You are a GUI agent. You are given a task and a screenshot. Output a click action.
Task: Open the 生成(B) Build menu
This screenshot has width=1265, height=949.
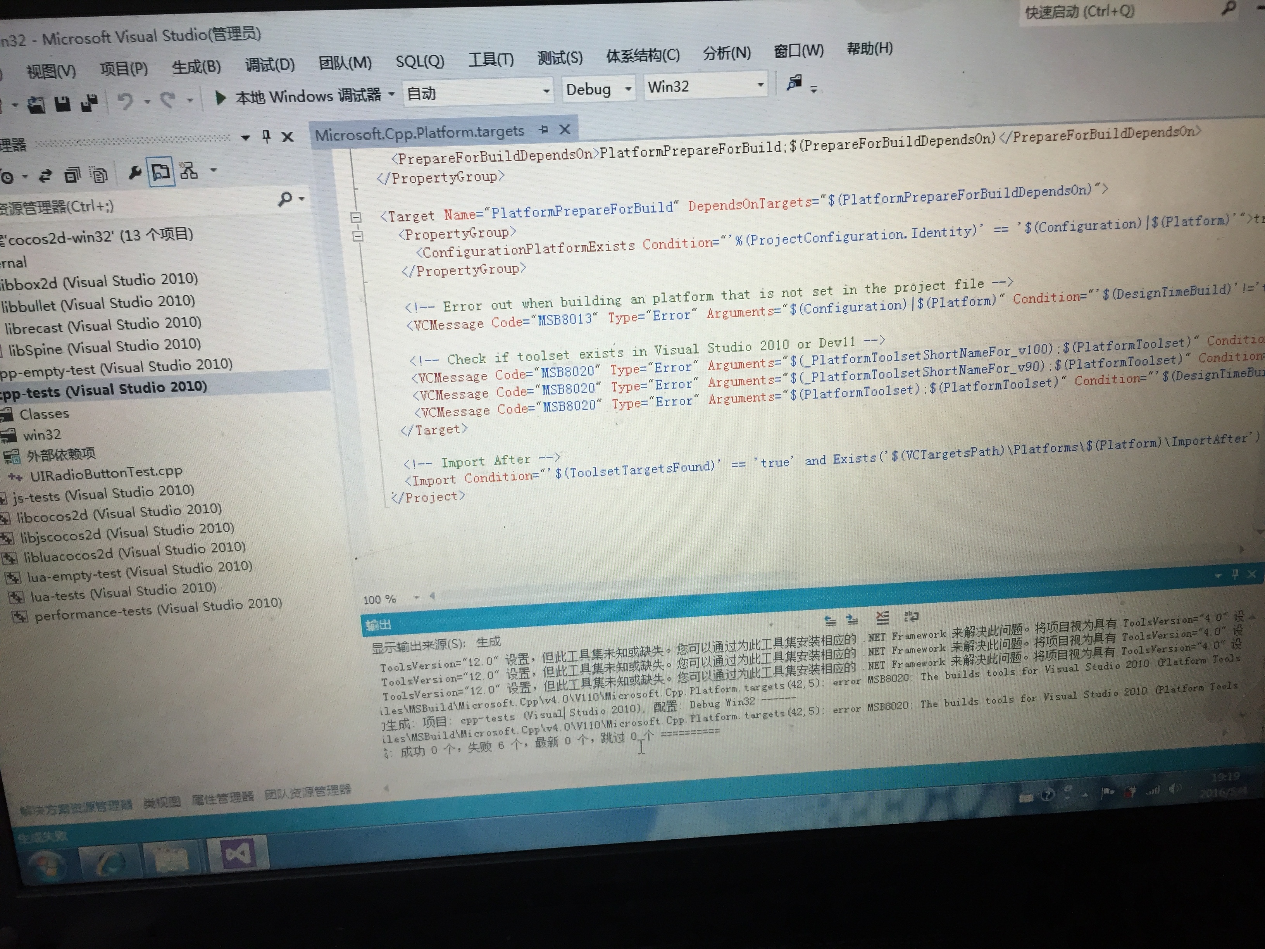[196, 67]
